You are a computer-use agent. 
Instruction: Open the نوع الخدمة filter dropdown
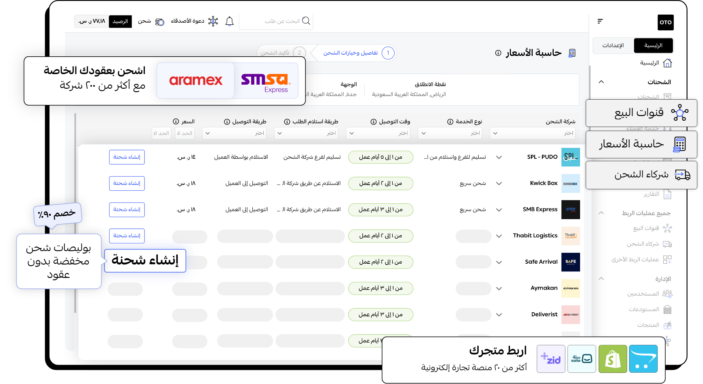(x=450, y=133)
